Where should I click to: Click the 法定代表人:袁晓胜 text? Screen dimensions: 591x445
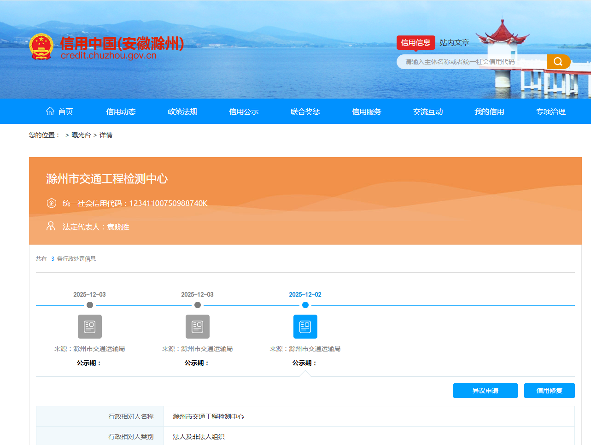96,227
